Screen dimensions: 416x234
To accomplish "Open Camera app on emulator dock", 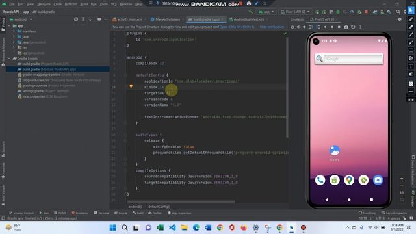I will (x=378, y=180).
